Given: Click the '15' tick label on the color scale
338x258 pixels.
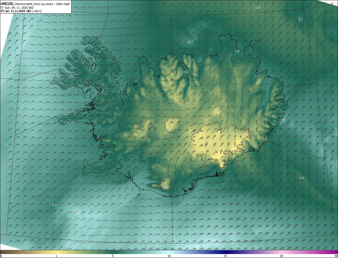Looking at the screenshot, I should click(225, 256).
